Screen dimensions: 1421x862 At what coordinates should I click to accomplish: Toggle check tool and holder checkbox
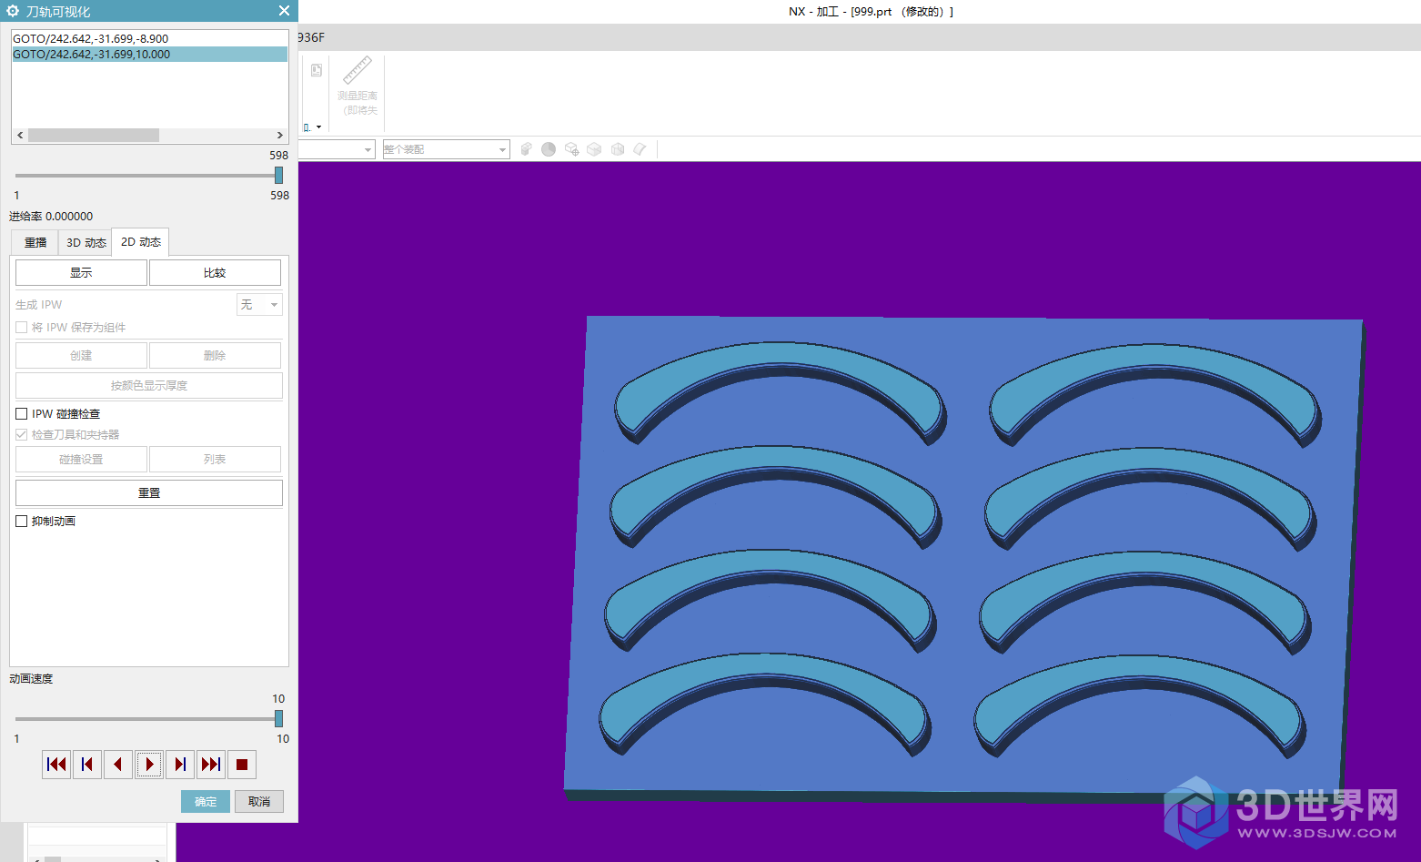[x=22, y=435]
